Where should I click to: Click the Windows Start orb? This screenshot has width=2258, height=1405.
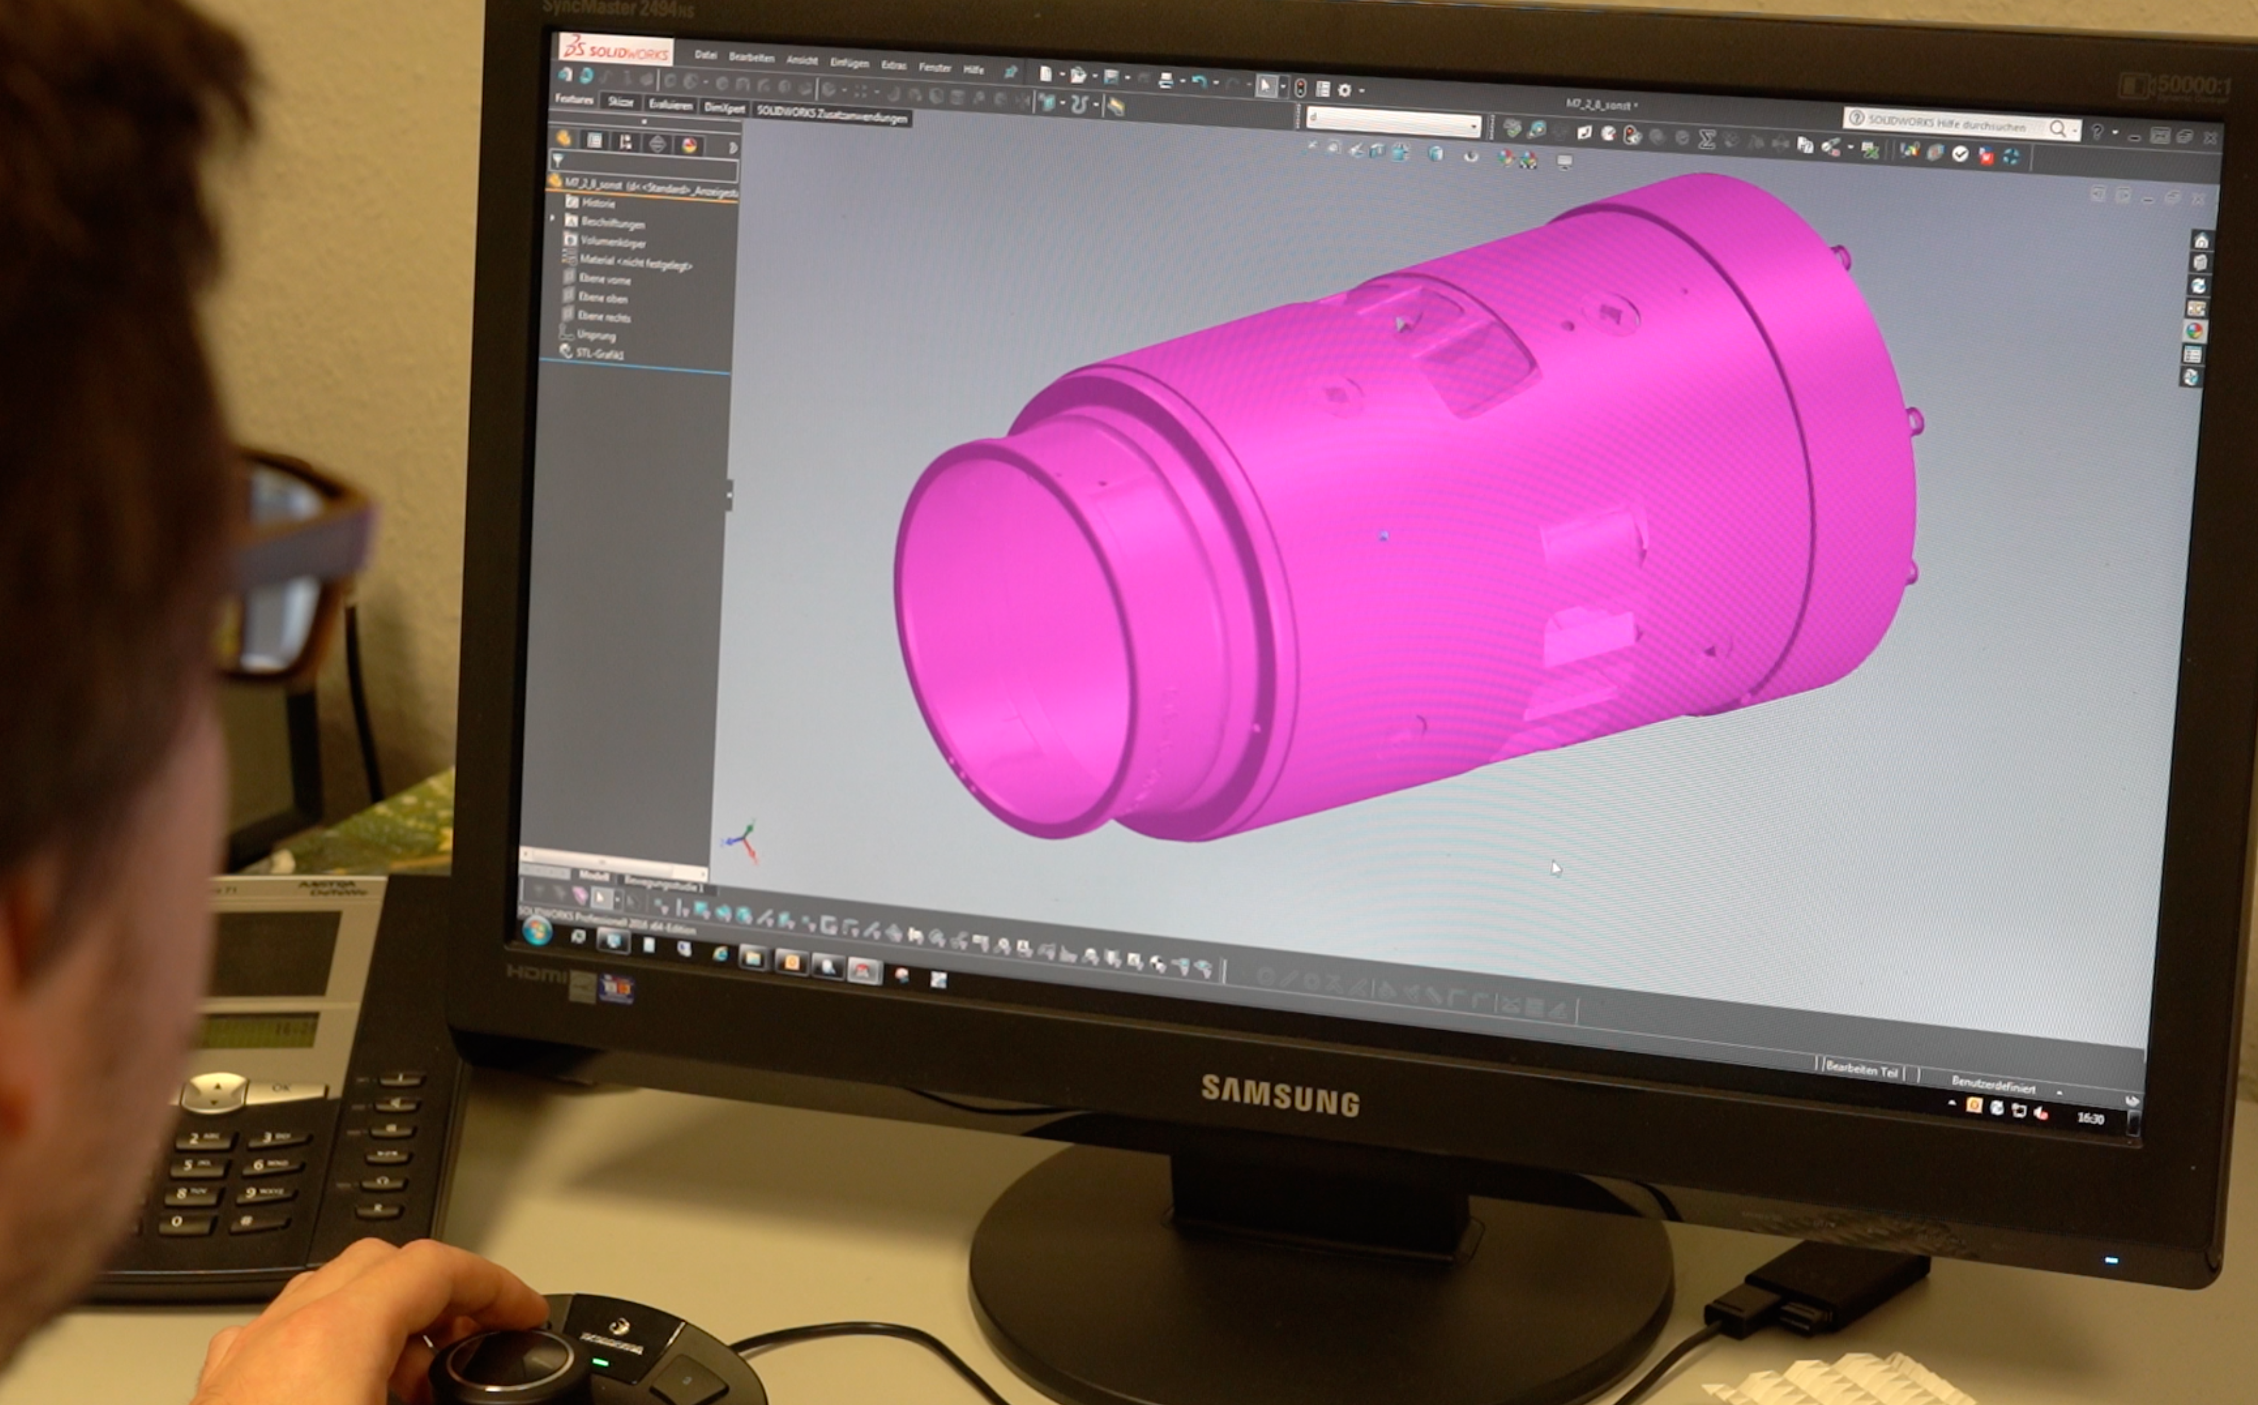537,930
